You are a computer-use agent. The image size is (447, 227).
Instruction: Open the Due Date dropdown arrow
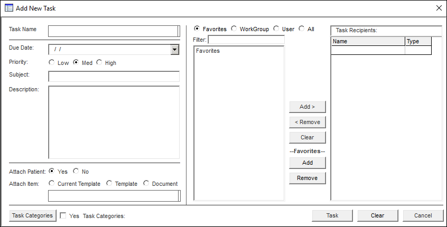click(174, 50)
